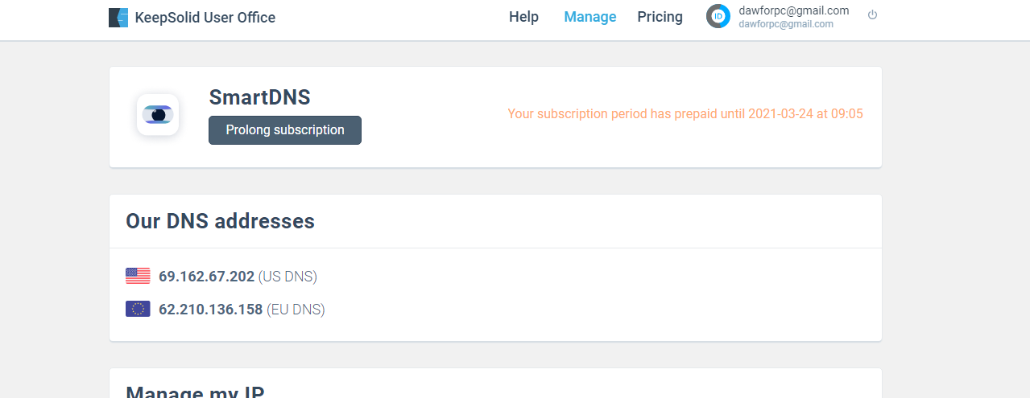The image size is (1030, 398).
Task: Select the 62.210.136.158 DNS address
Action: click(x=210, y=309)
